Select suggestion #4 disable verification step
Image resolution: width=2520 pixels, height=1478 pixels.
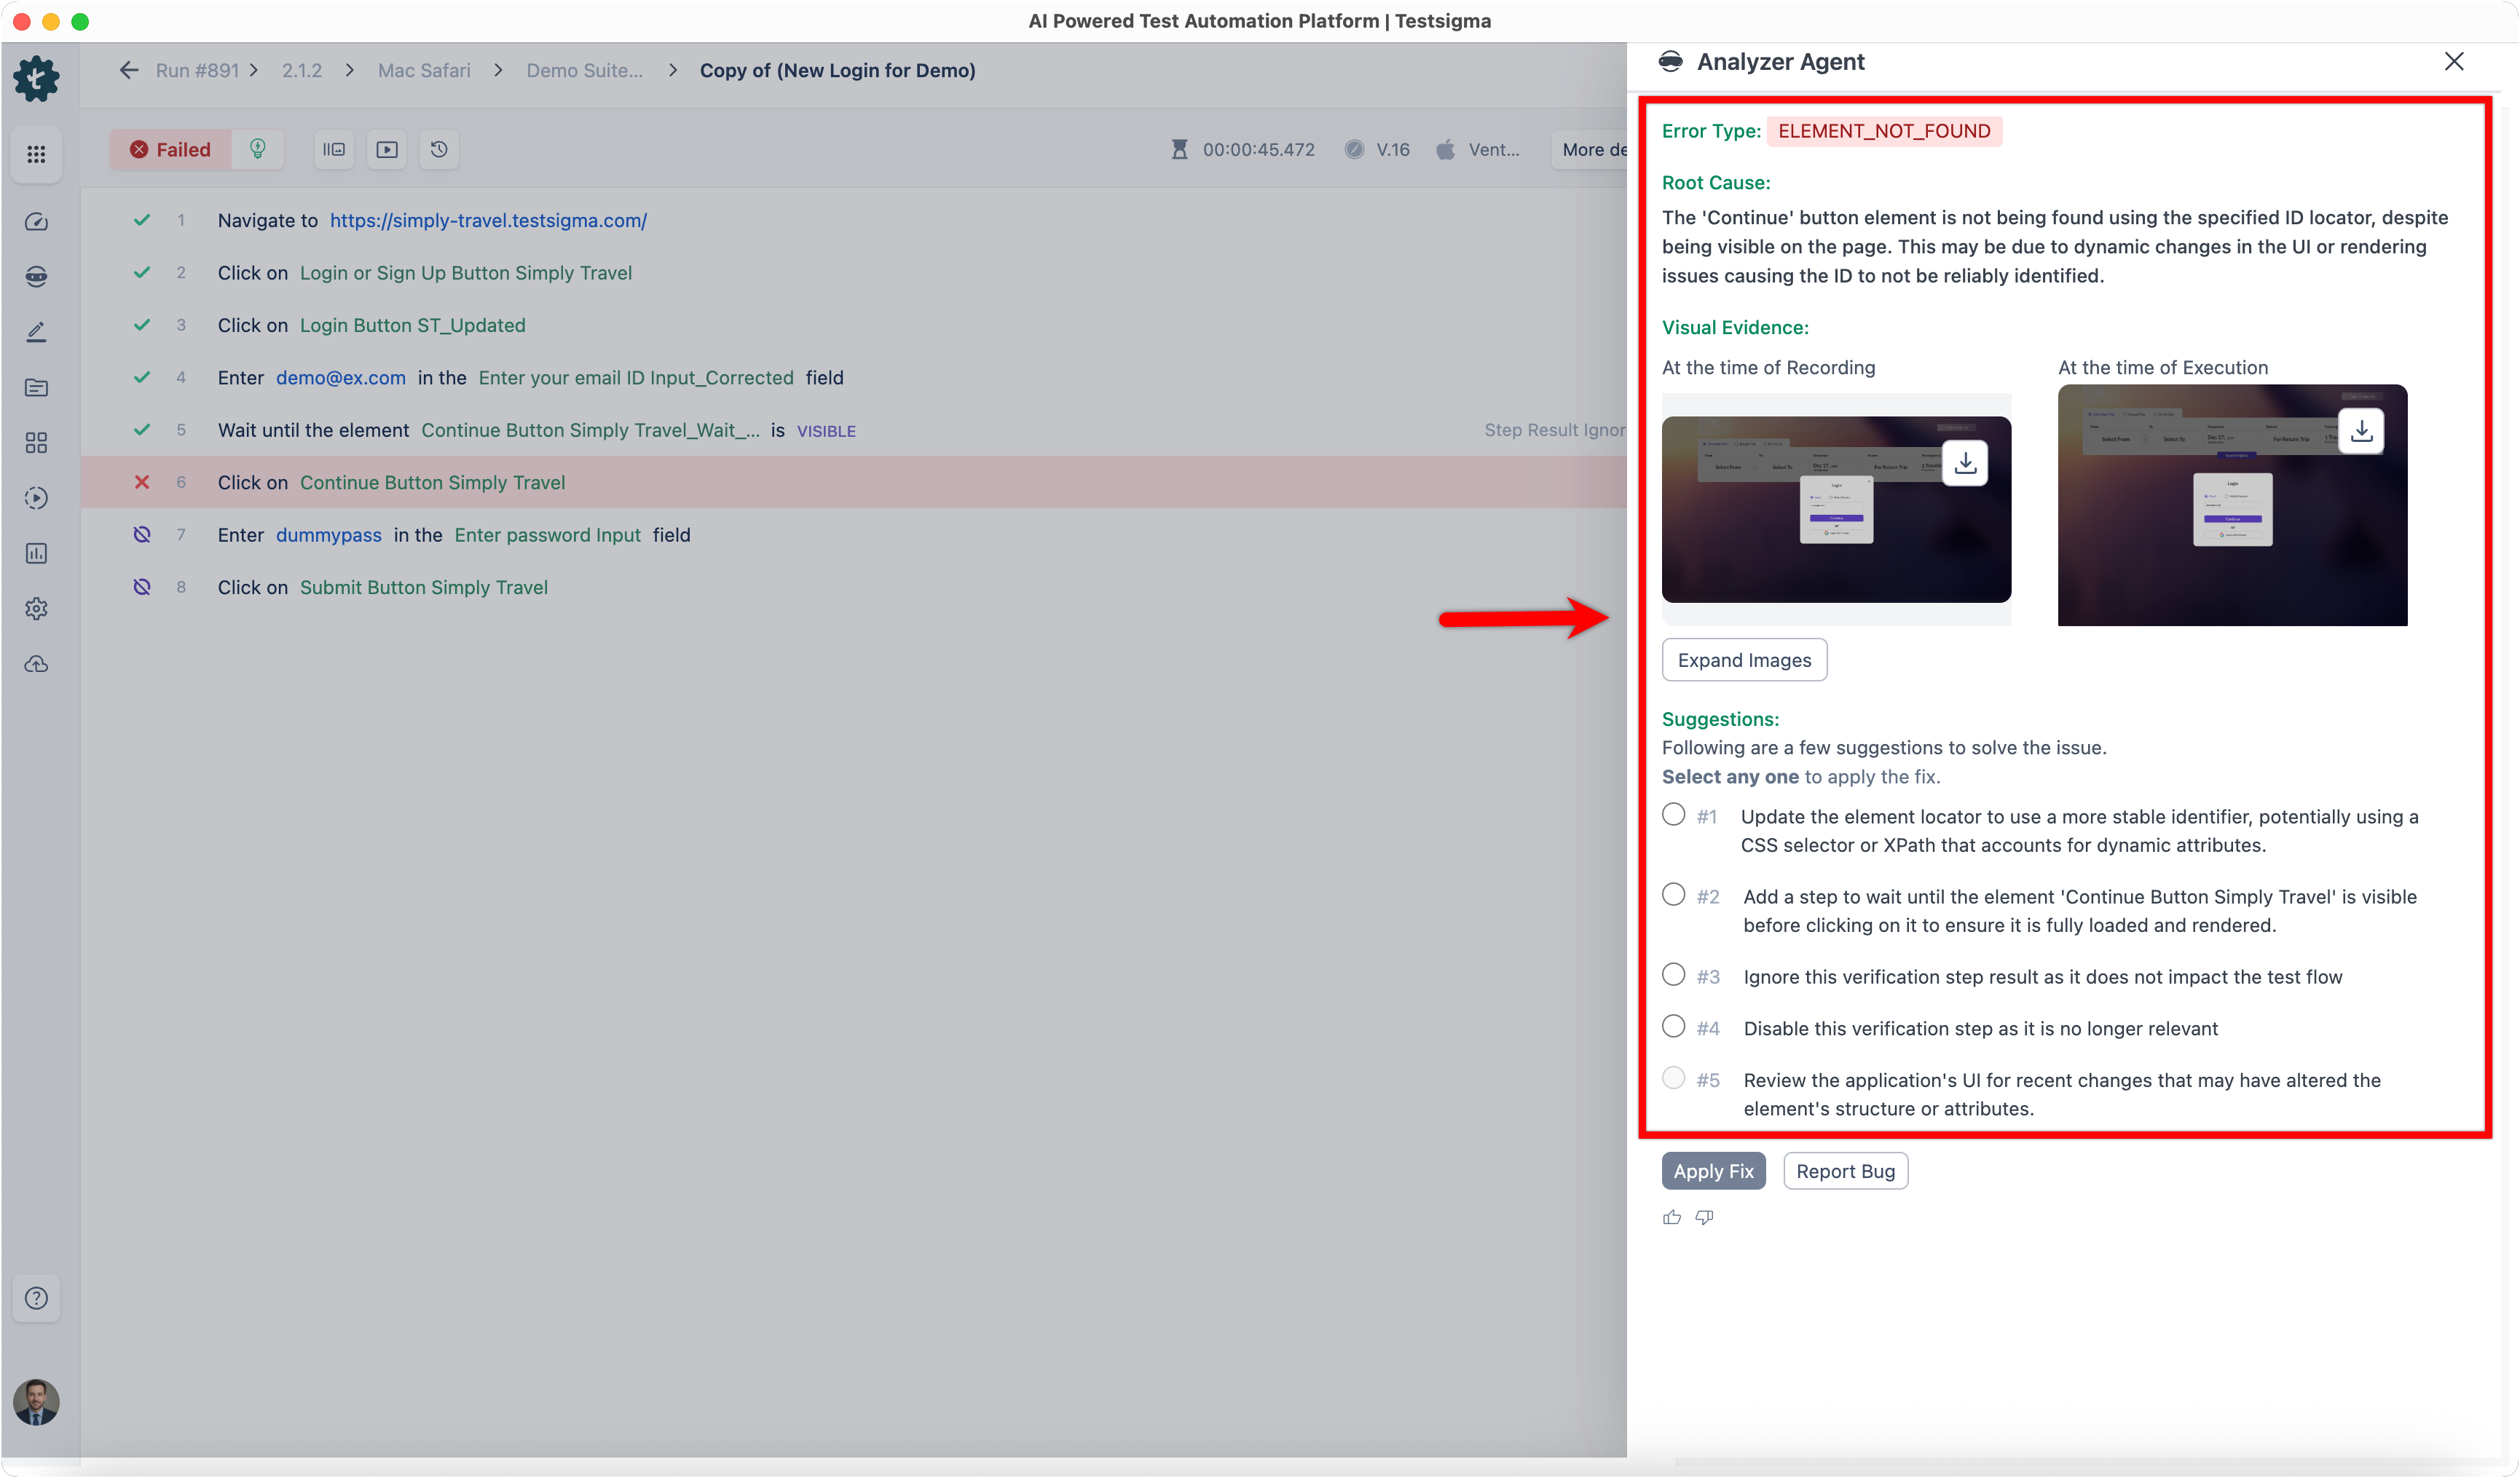pyautogui.click(x=1673, y=1026)
